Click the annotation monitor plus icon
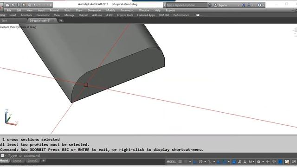Screen dimensions: 297x167 pos(268,162)
